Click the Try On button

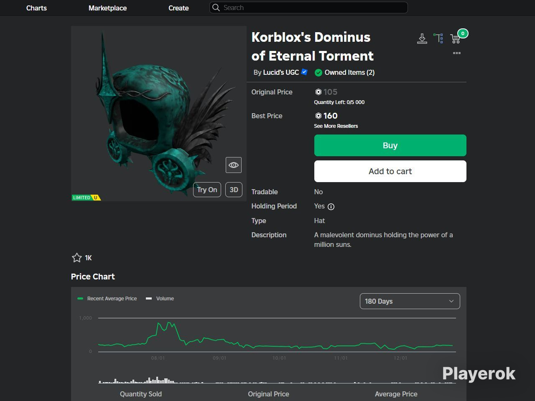(207, 190)
